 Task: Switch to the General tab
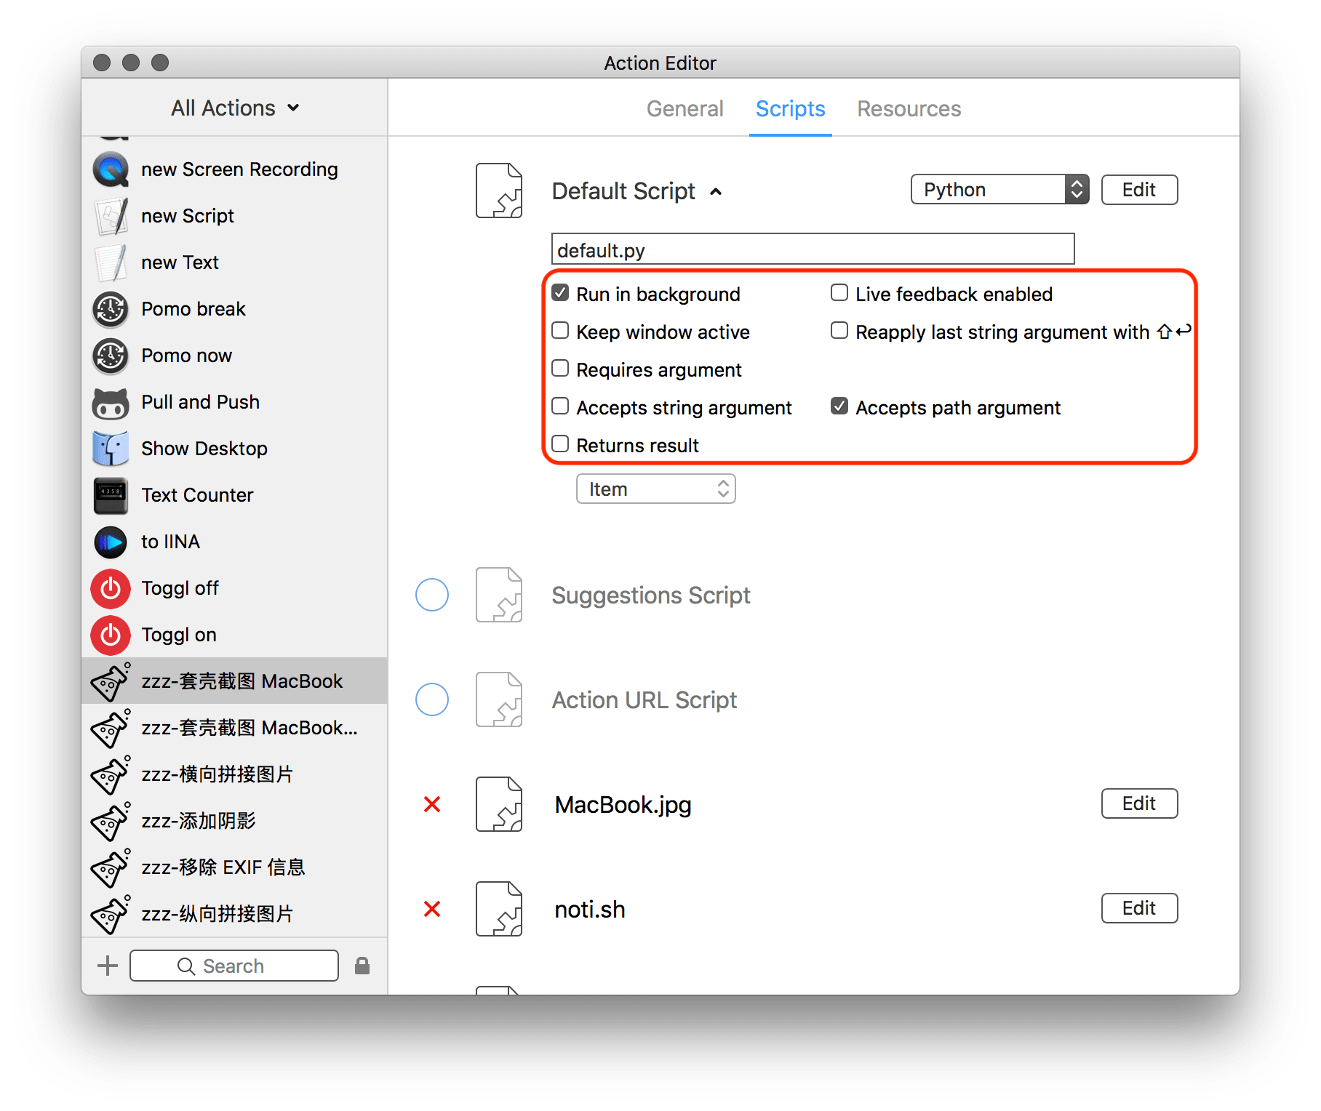685,109
